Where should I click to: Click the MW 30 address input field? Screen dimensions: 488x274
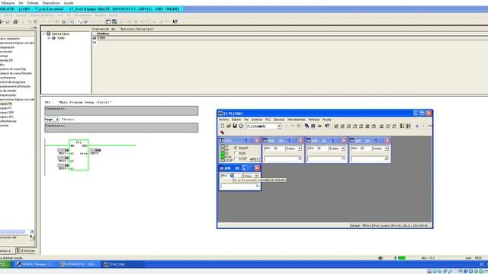pyautogui.click(x=317, y=148)
